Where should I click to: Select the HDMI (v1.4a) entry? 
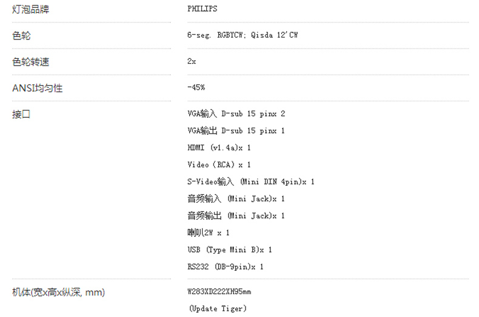tap(219, 148)
